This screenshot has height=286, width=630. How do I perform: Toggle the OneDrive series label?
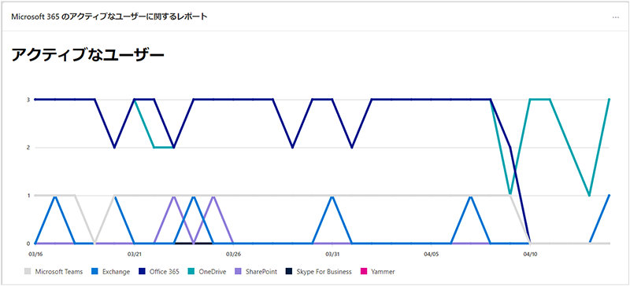pos(213,272)
